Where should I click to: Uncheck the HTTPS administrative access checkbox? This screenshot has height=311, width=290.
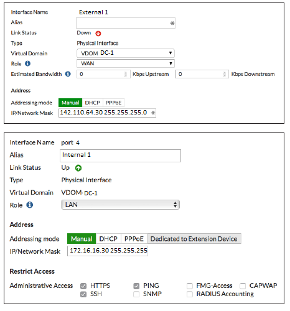click(x=83, y=286)
